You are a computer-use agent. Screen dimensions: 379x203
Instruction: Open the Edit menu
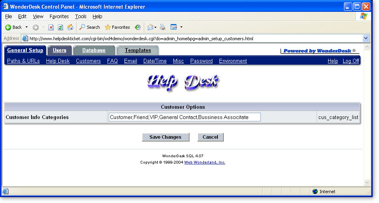[22, 17]
